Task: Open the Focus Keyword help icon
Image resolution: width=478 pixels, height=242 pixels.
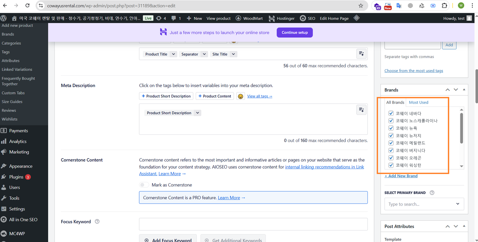Action: tap(97, 222)
